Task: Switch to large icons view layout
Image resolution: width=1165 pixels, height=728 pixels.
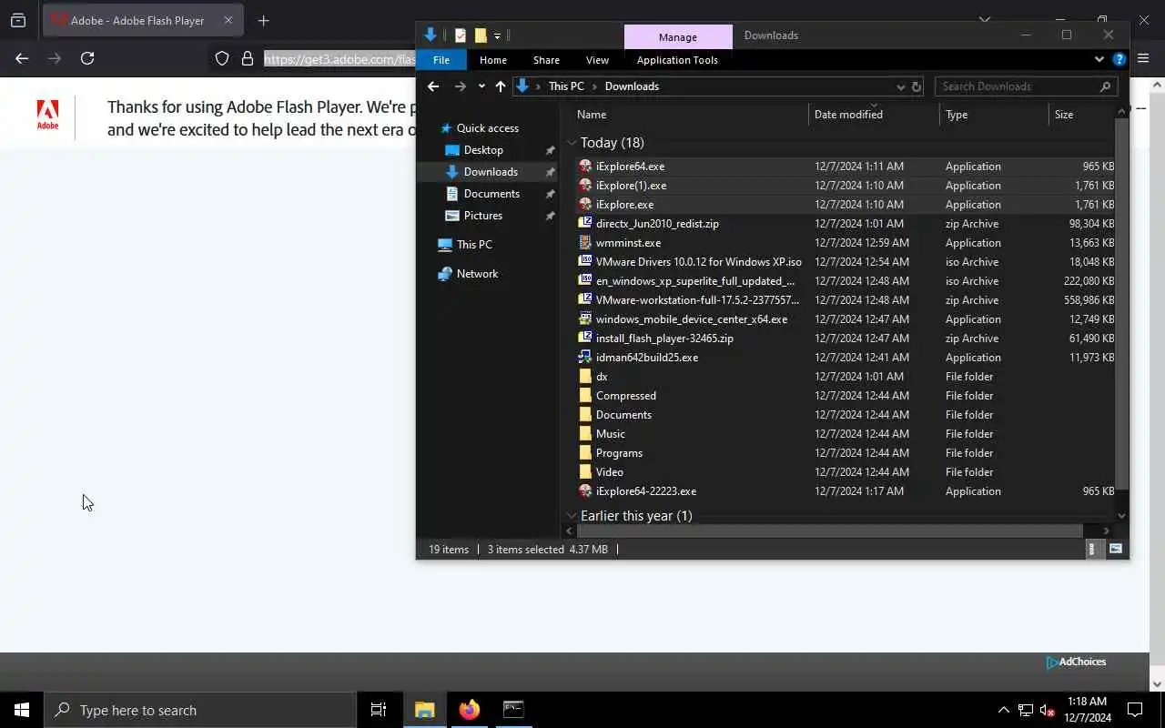Action: pyautogui.click(x=1115, y=549)
